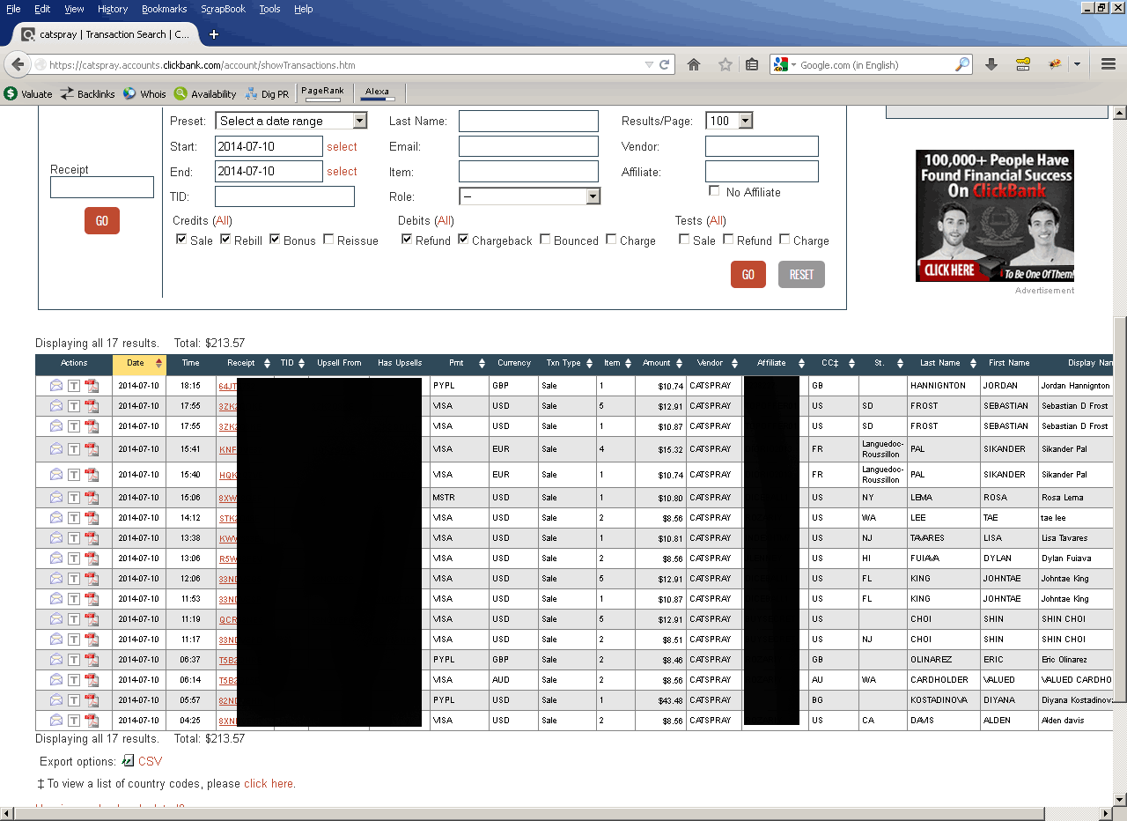Click the red GO button under Receipt
Screen dimensions: 1127x821
click(x=102, y=220)
